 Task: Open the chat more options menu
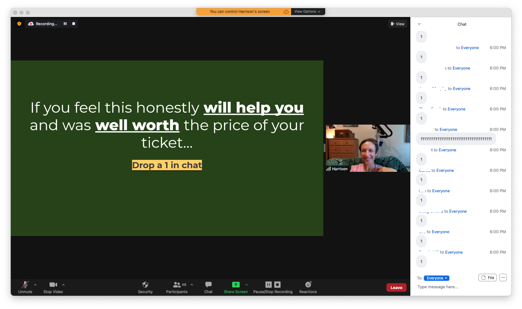click(503, 278)
